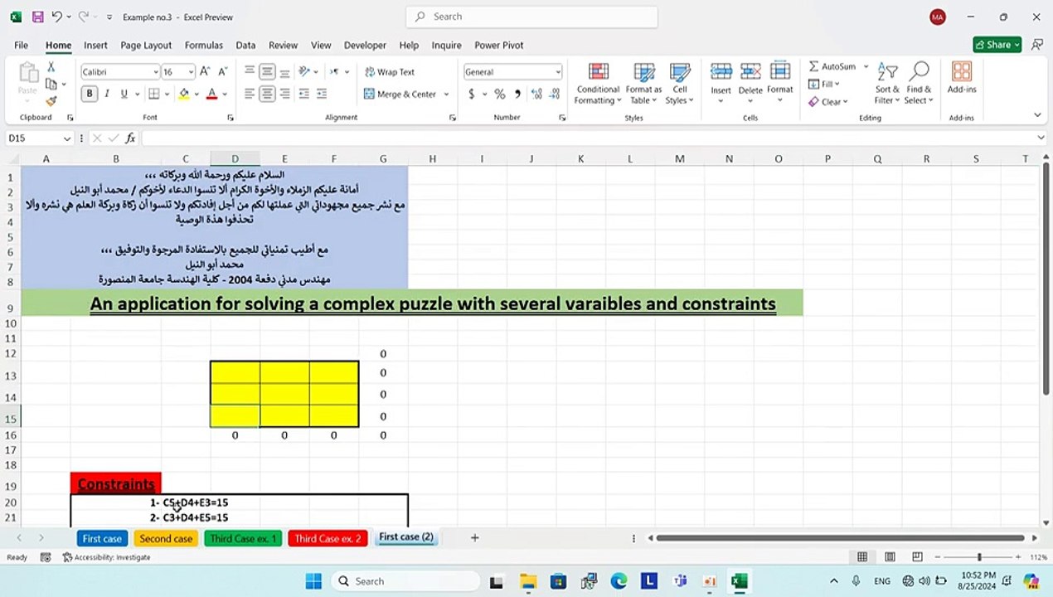The height and width of the screenshot is (597, 1053).
Task: Click Insert Function fx icon
Action: tap(130, 138)
